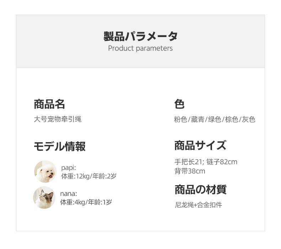Click the 色 section heading
Viewport: 281px width, 249px height.
coord(179,104)
